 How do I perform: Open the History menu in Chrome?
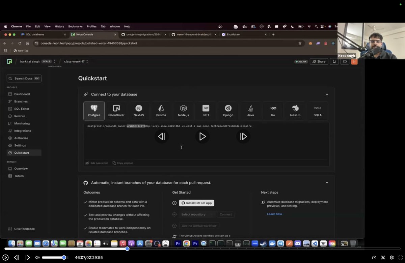59,26
